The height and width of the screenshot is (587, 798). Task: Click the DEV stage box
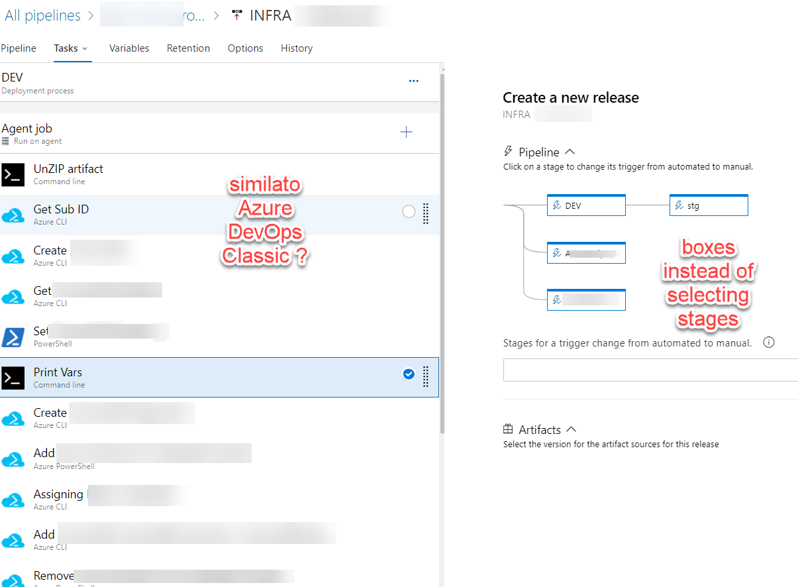coord(586,205)
